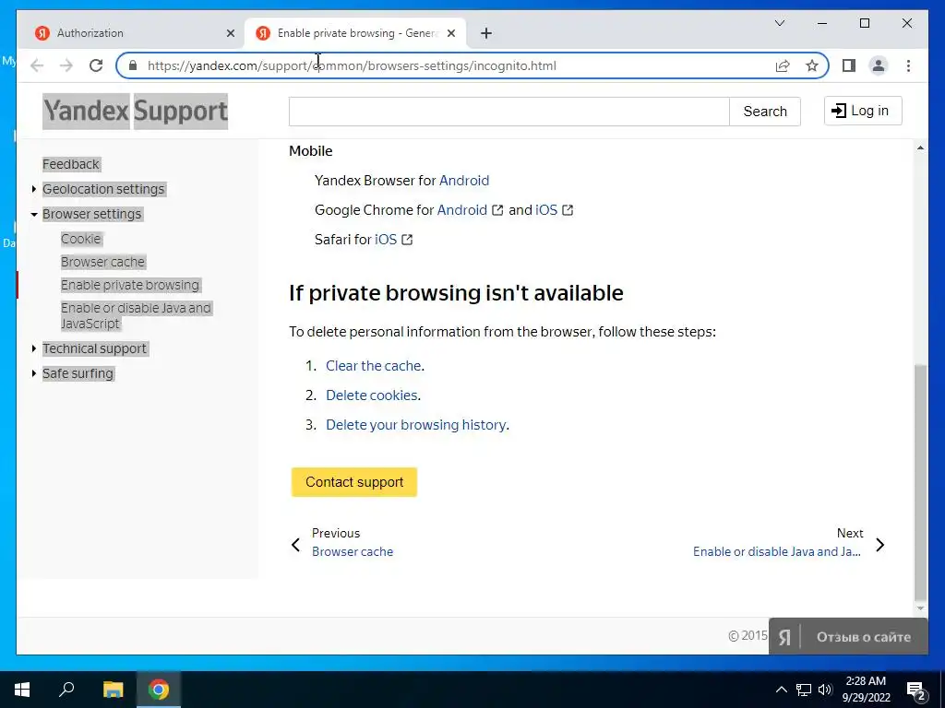Click the Log in button
The height and width of the screenshot is (708, 945).
(x=863, y=111)
